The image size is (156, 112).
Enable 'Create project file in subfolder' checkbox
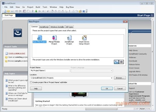coord(31,82)
